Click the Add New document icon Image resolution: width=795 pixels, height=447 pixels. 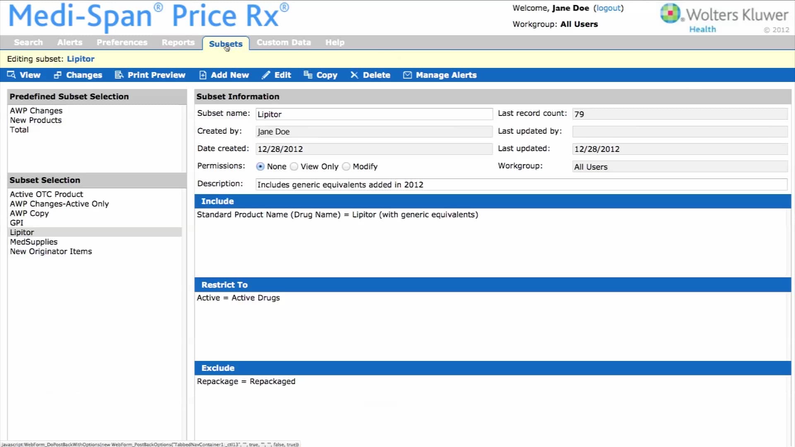(x=202, y=75)
